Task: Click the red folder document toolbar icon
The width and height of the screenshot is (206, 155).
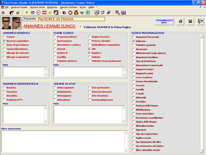Action: (x=64, y=13)
